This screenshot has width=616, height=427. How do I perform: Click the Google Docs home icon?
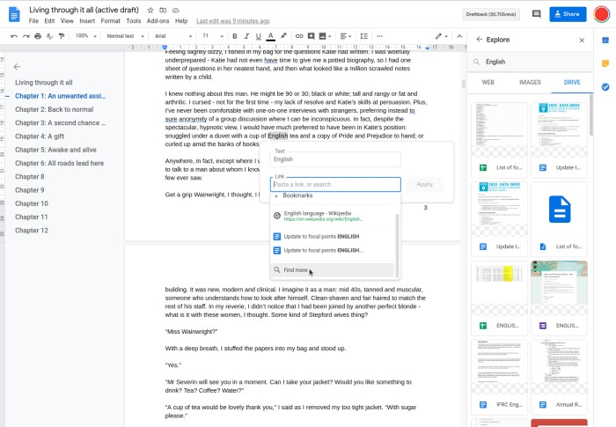click(14, 15)
